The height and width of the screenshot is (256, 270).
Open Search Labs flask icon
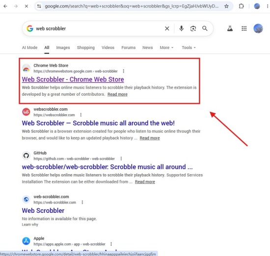230,28
